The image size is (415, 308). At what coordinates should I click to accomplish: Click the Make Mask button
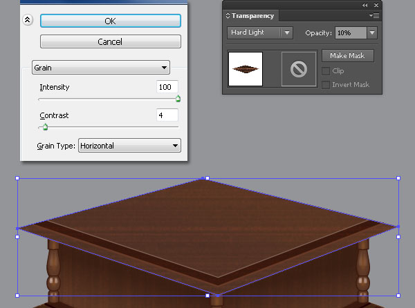[348, 56]
